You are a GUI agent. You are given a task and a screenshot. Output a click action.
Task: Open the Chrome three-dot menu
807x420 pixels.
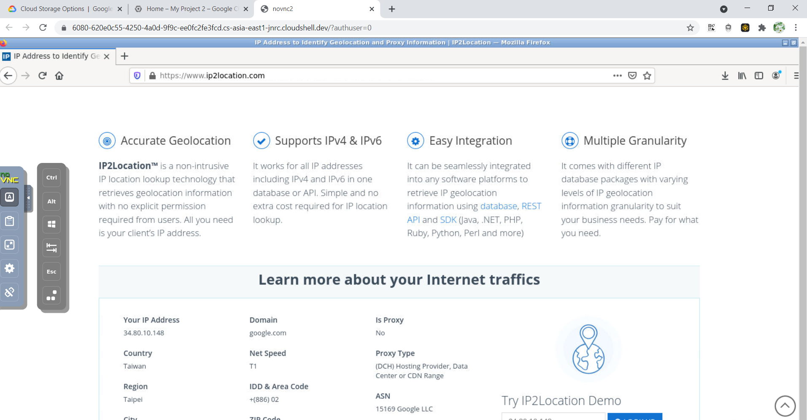796,28
